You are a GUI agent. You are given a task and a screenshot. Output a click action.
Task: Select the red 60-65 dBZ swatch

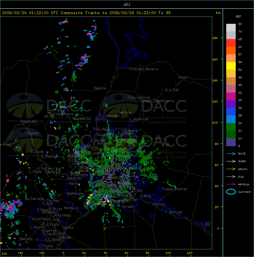tap(231, 43)
